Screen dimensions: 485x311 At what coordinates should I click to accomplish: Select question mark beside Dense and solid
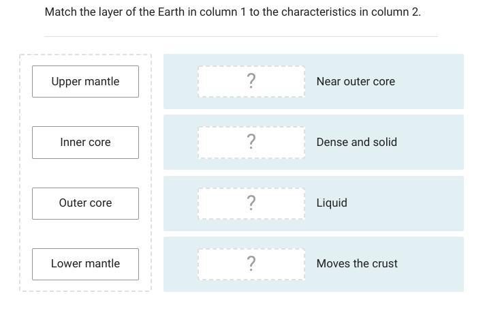251,142
